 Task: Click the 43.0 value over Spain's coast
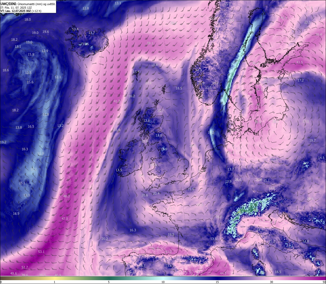[168, 252]
